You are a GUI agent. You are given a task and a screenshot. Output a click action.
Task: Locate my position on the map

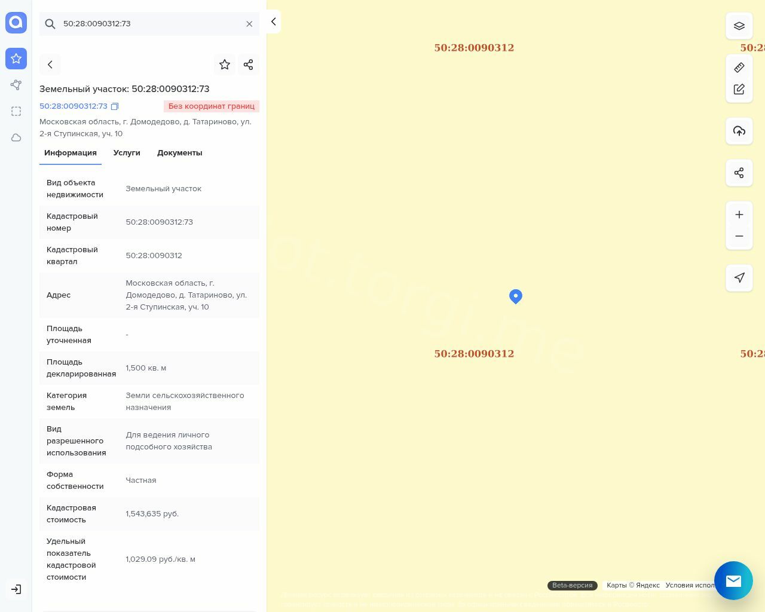[739, 278]
